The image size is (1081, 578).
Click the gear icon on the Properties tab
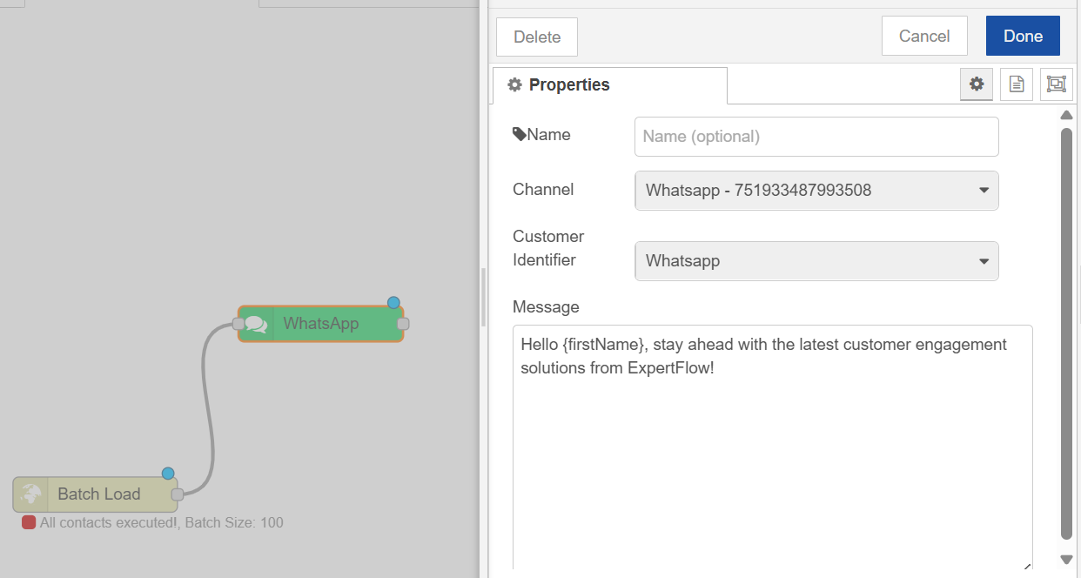tap(514, 84)
